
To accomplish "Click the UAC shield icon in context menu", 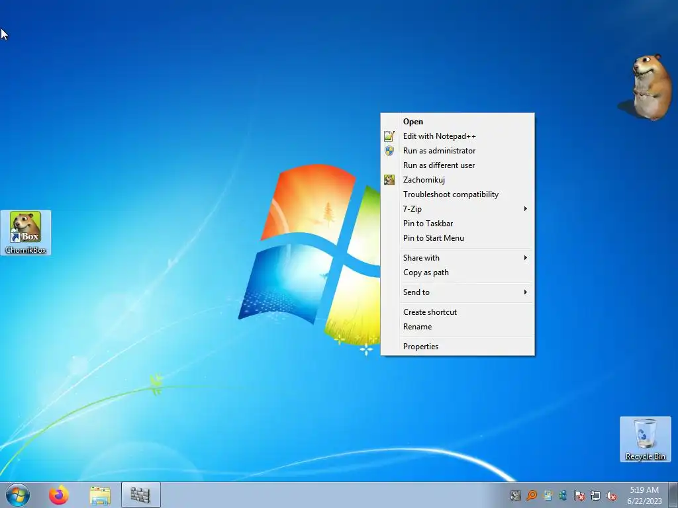I will coord(389,151).
